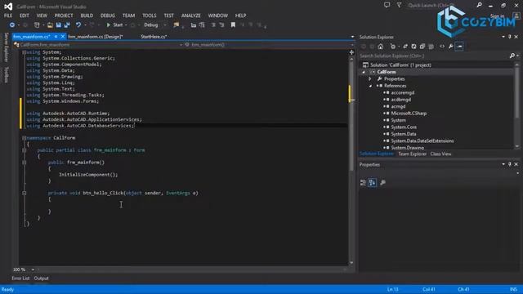Click Solution Explorer Properties wrench icon
This screenshot has width=523, height=294.
tap(450, 47)
